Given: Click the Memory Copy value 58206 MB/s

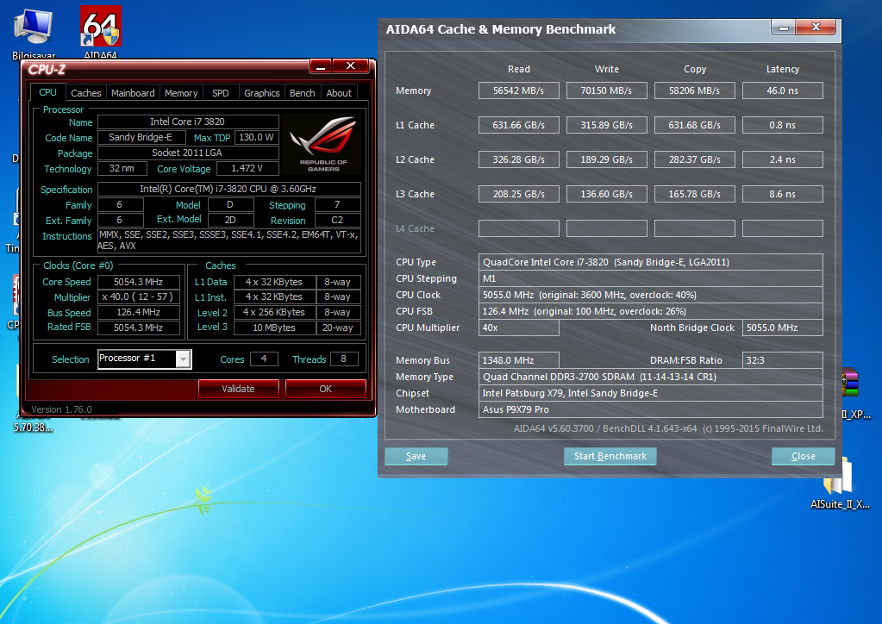Looking at the screenshot, I should tap(695, 90).
